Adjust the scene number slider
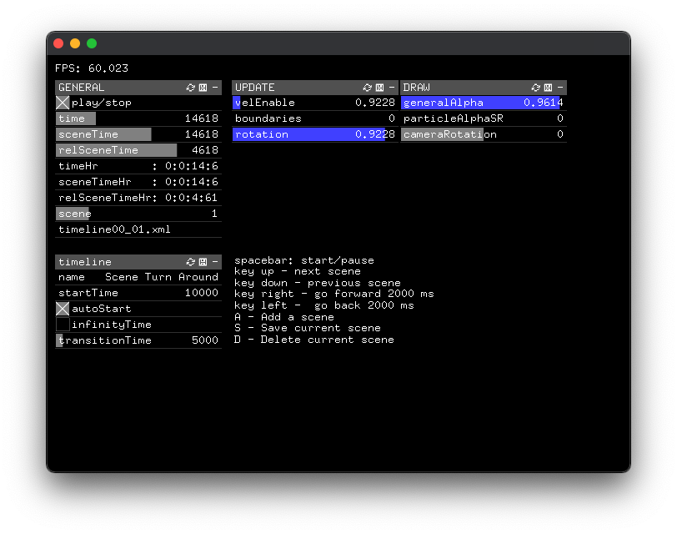The height and width of the screenshot is (534, 677). click(138, 214)
